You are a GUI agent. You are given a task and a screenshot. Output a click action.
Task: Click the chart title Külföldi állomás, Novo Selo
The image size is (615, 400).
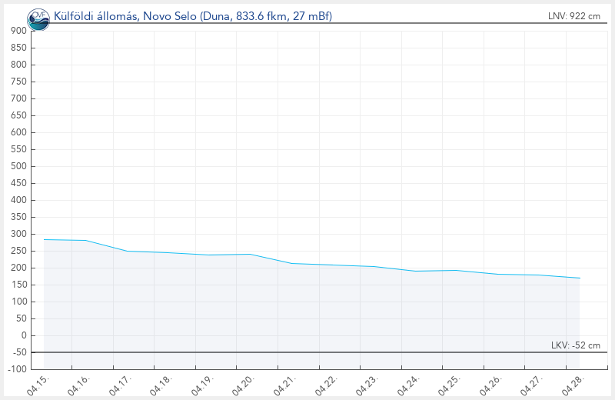click(x=193, y=16)
